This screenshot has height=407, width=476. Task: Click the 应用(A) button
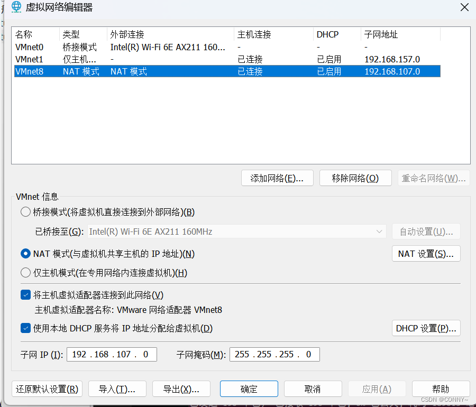[x=377, y=389]
